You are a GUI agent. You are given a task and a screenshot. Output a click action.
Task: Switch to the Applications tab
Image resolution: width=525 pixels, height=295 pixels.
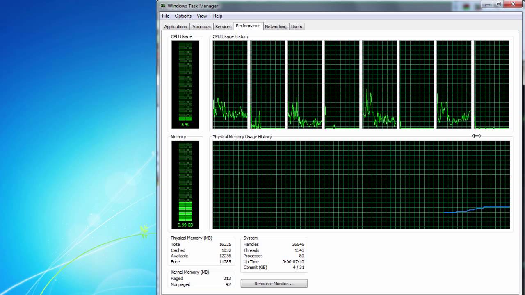[175, 26]
